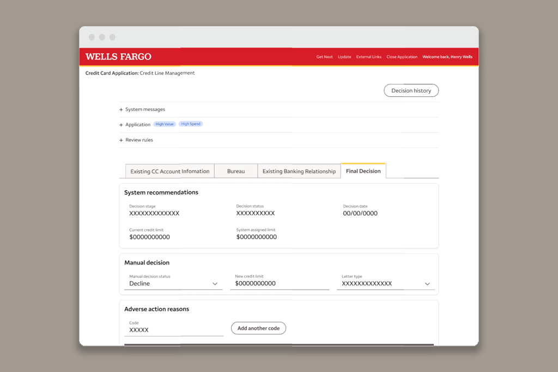
Task: Click the New credit limit field
Action: (x=279, y=284)
